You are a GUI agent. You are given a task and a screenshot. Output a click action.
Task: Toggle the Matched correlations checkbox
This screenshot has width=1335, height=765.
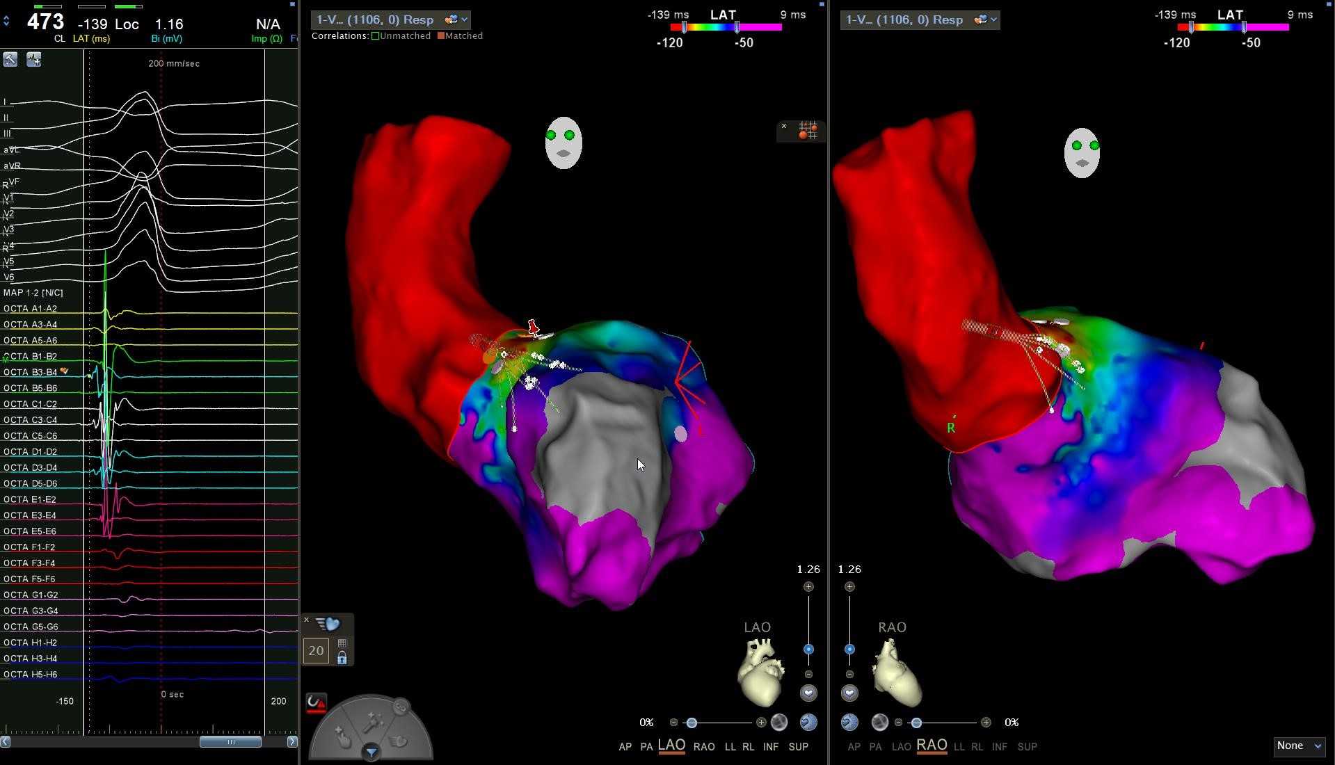(x=441, y=36)
